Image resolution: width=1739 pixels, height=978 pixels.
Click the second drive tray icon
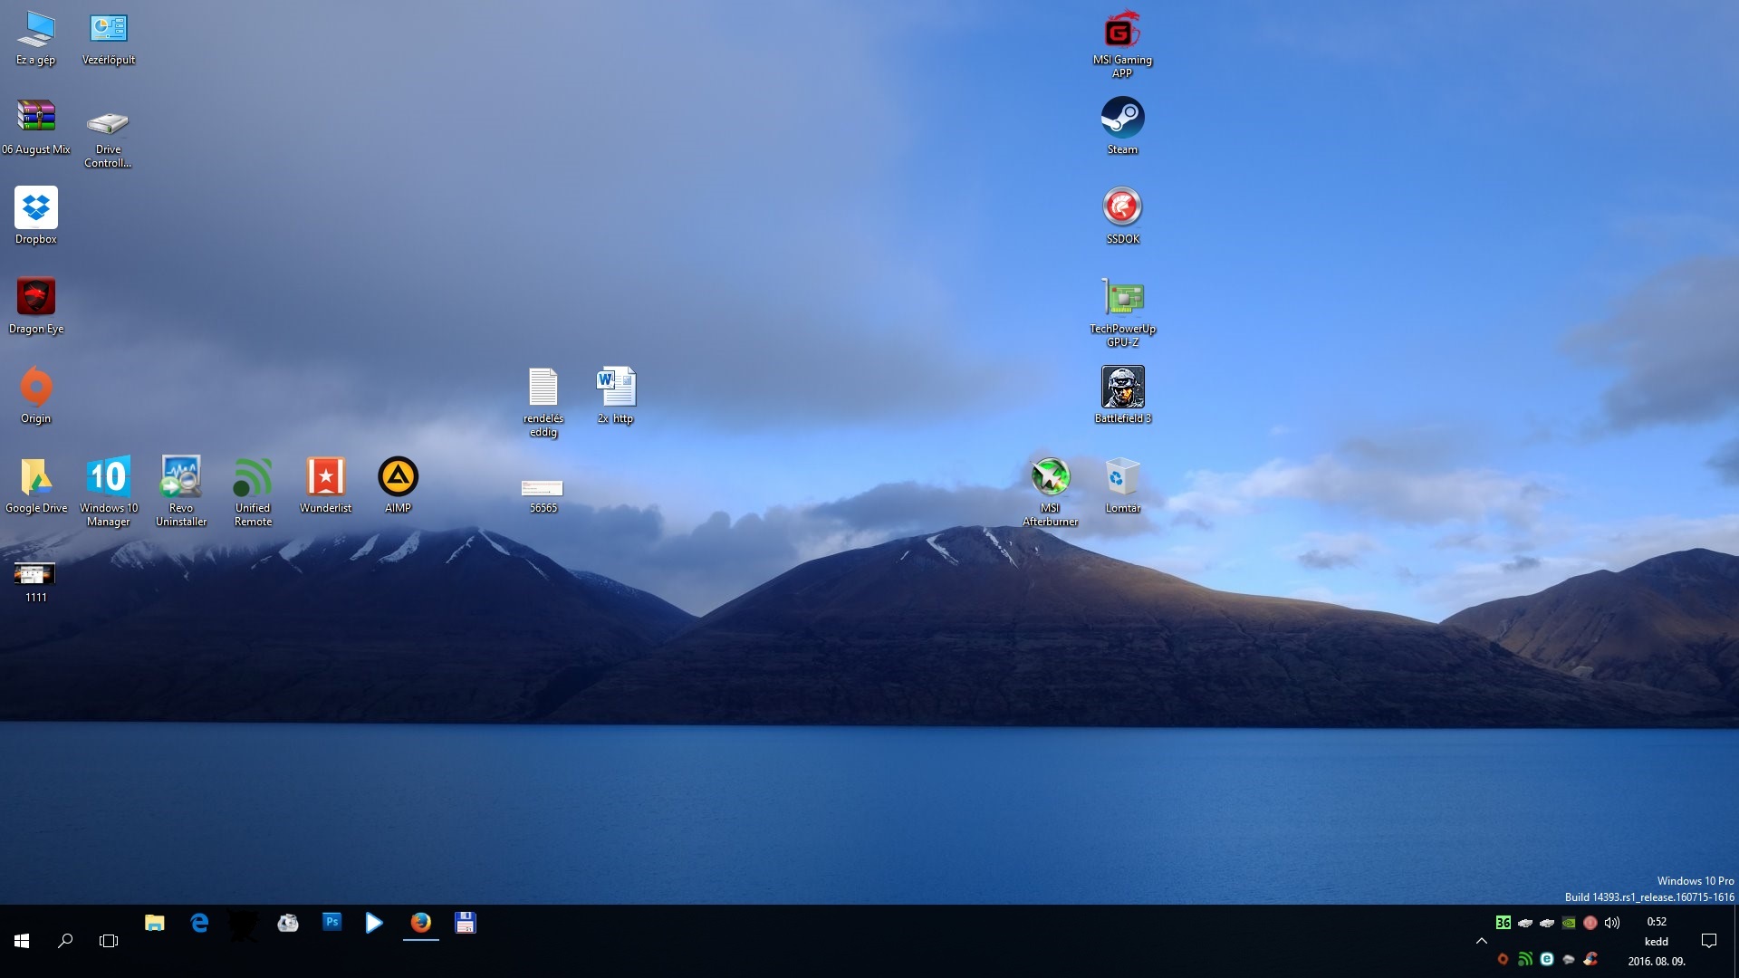tap(1547, 923)
